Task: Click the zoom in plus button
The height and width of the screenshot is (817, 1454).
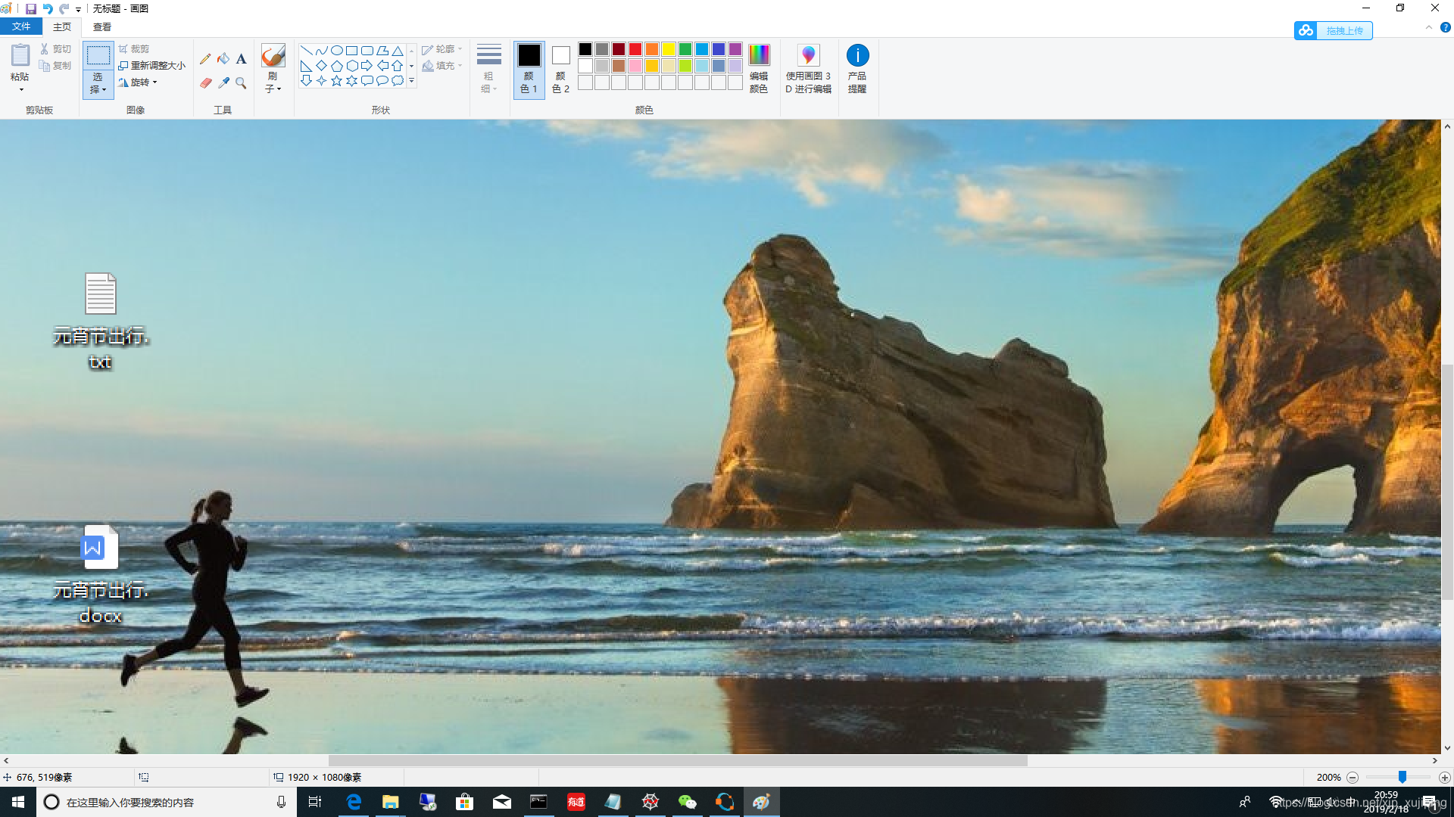Action: tap(1444, 778)
